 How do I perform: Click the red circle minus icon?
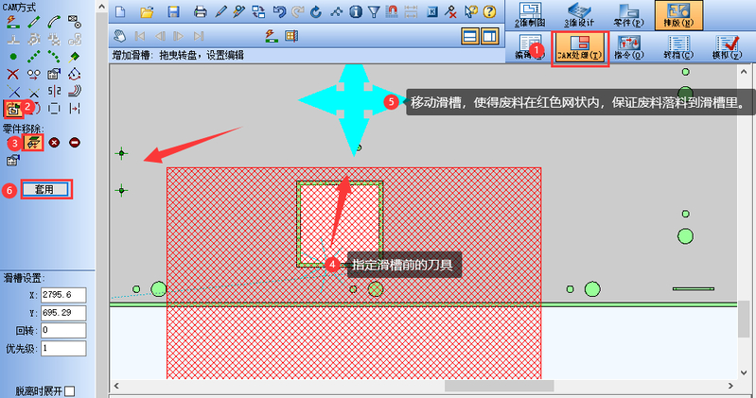pos(74,143)
